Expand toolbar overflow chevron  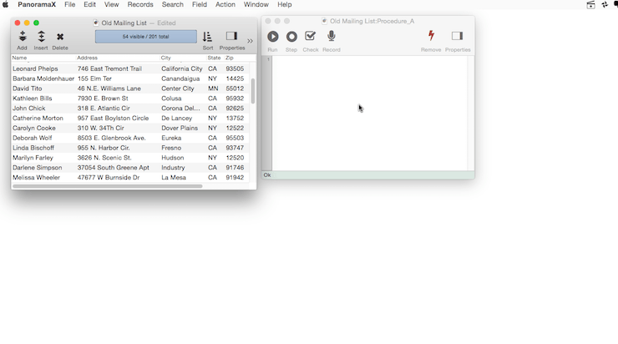(x=250, y=41)
